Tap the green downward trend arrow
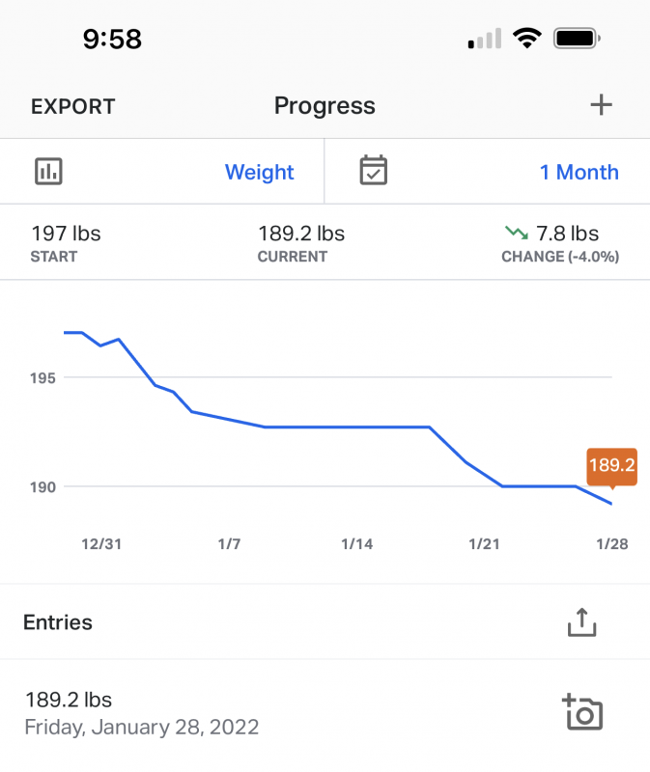Viewport: 650px width, 772px height. point(516,233)
